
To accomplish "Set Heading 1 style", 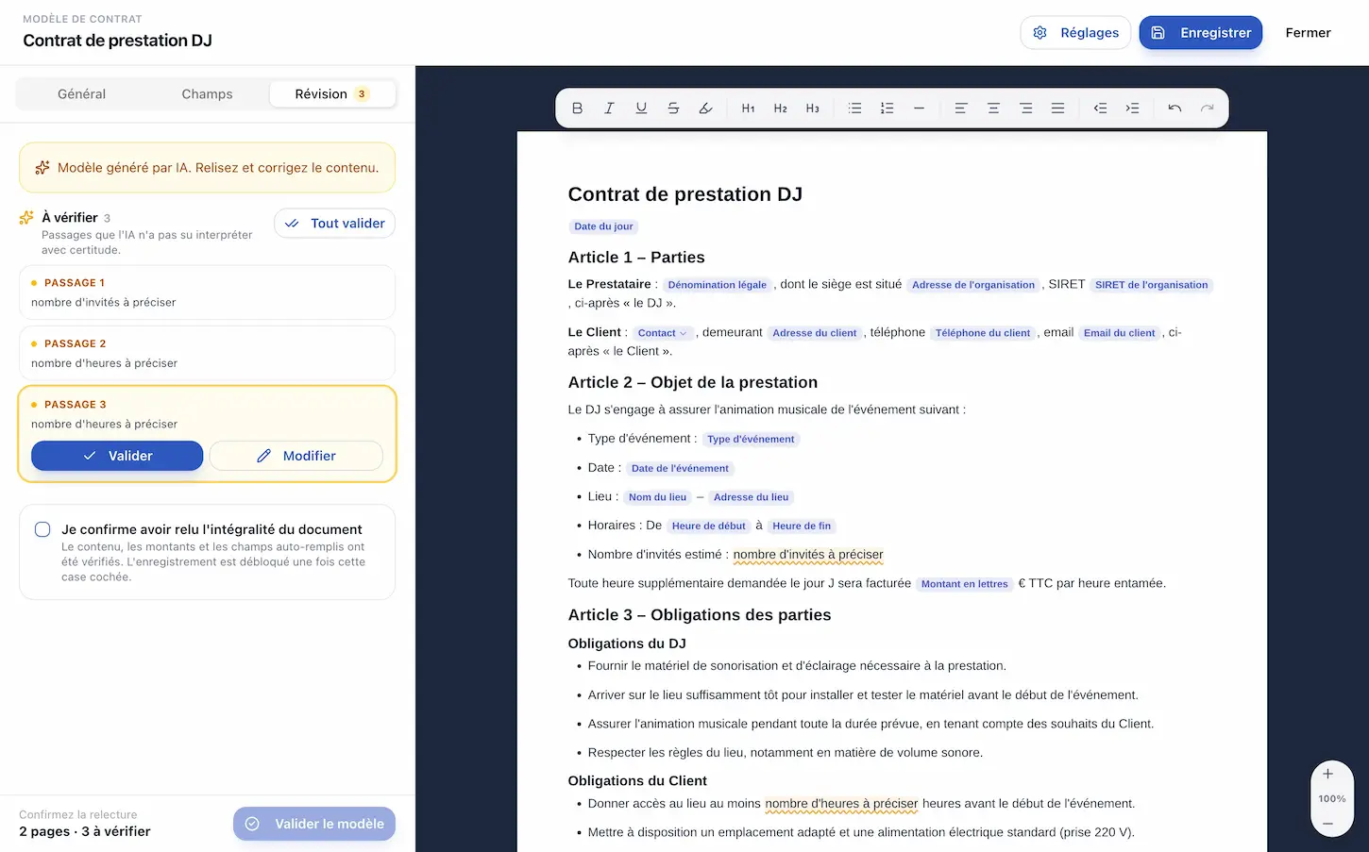I will click(748, 109).
